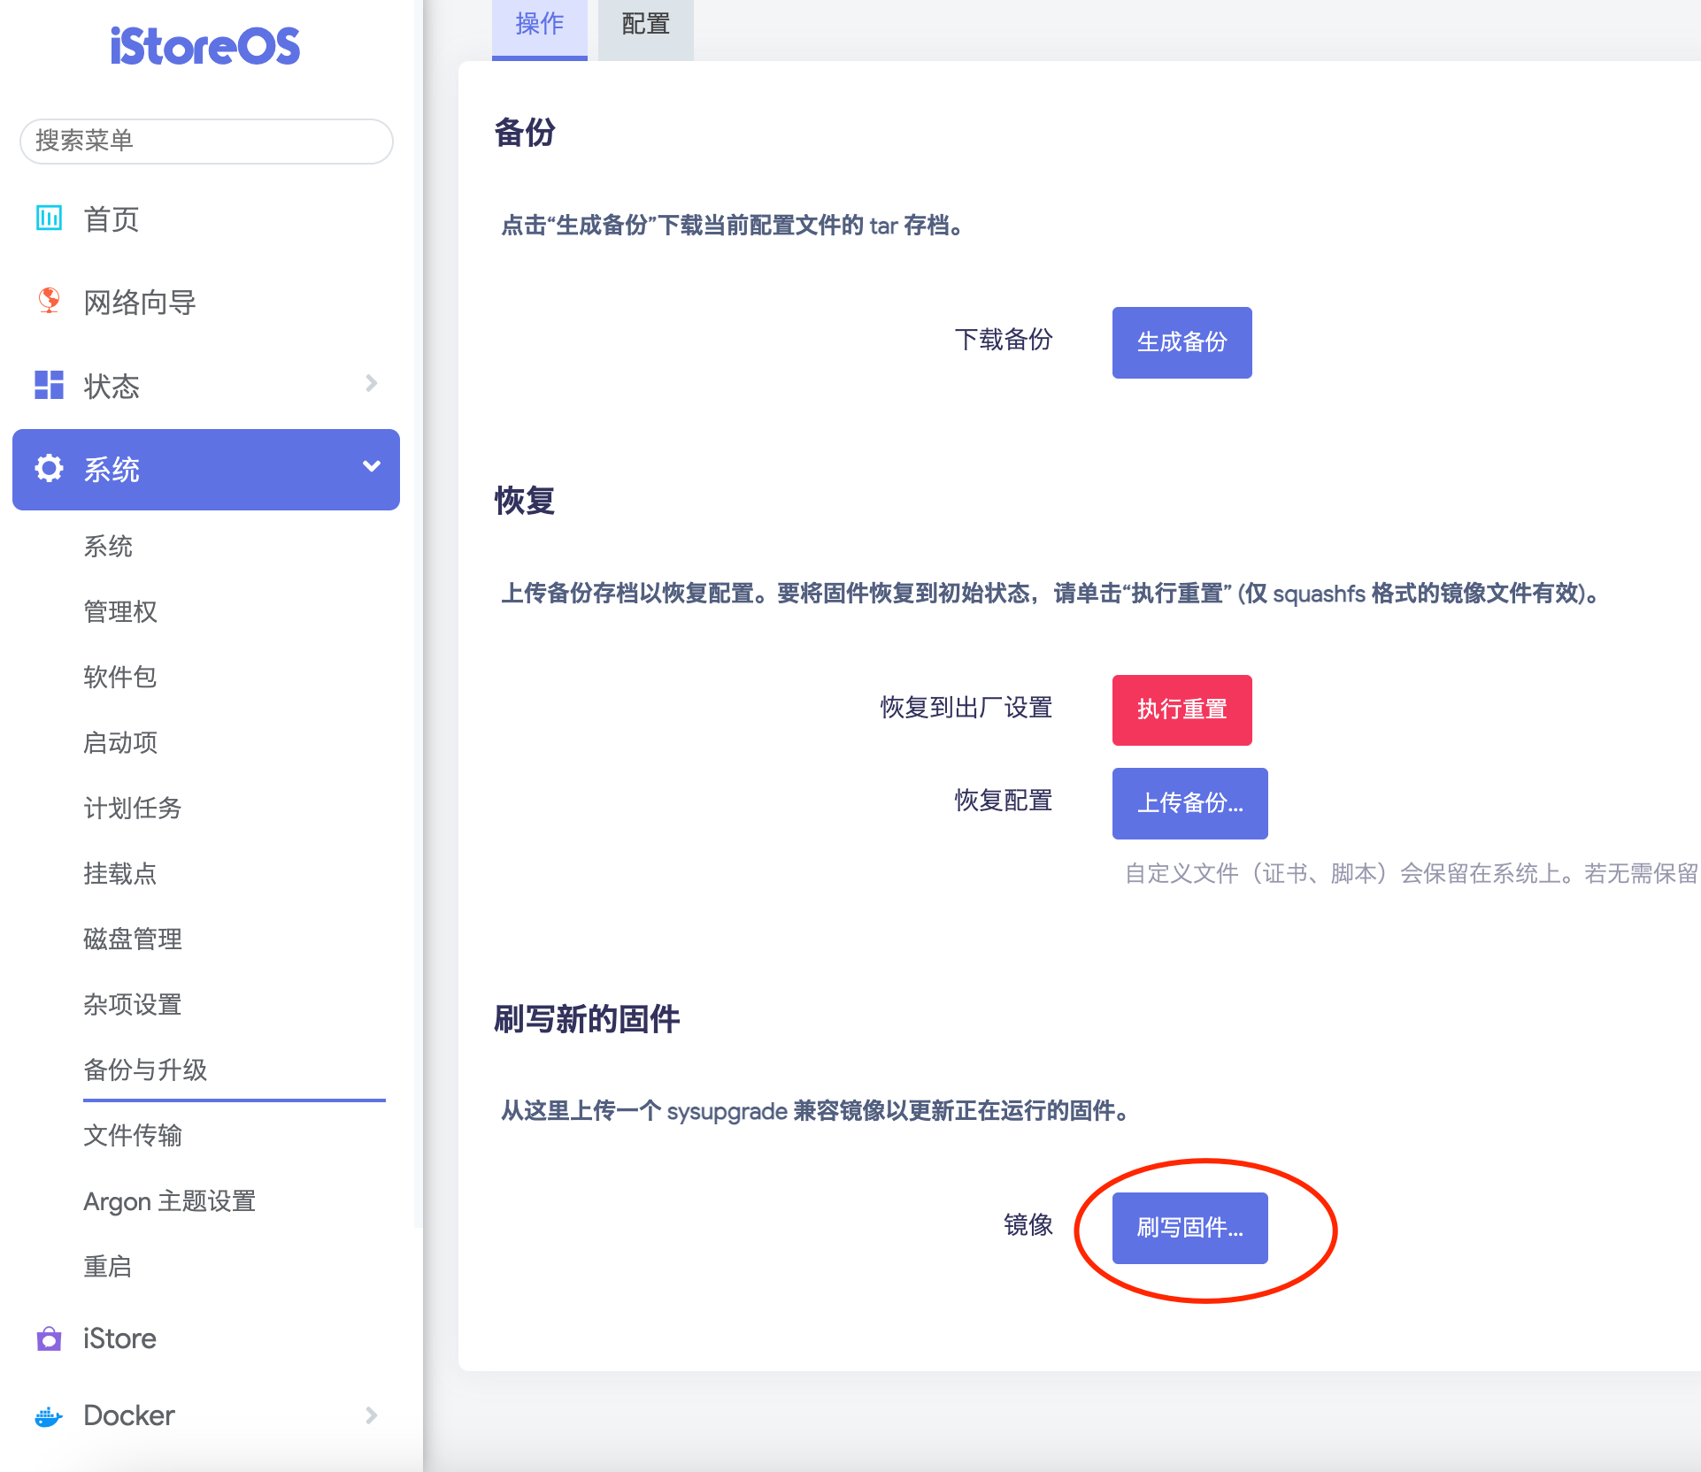Click the home dashboard icon beside 首页
The image size is (1701, 1472).
[49, 218]
